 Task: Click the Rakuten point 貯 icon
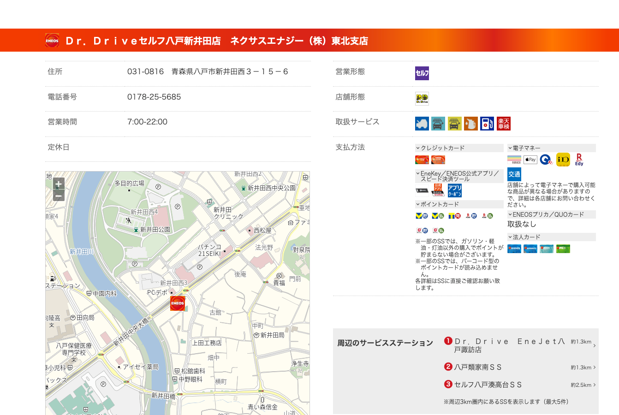tap(471, 216)
